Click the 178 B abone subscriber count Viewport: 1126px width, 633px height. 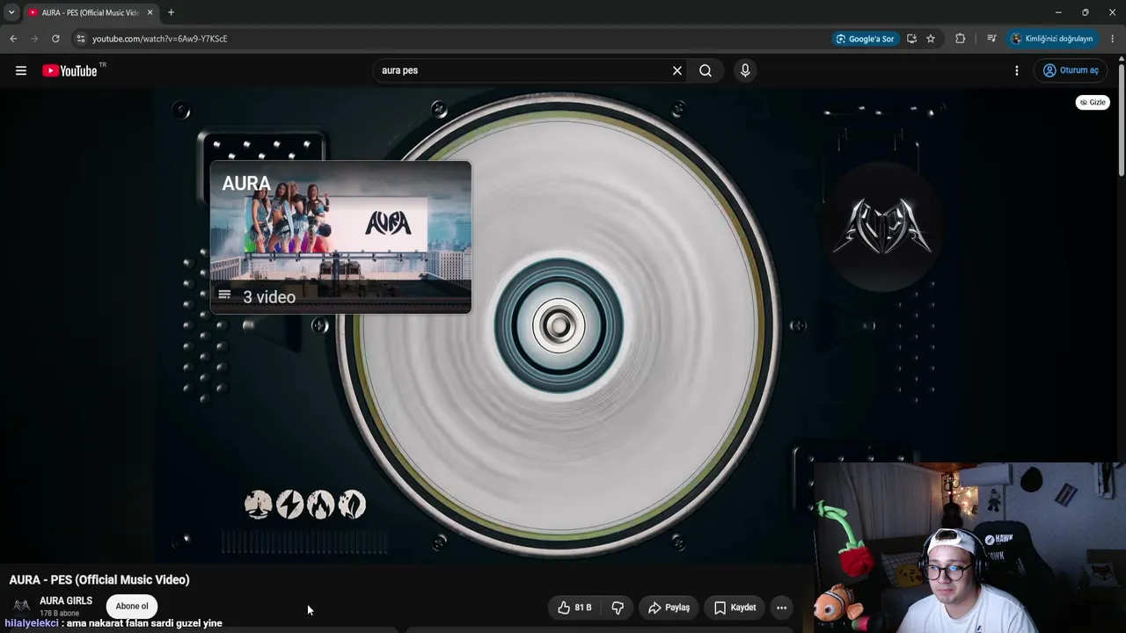pyautogui.click(x=59, y=613)
